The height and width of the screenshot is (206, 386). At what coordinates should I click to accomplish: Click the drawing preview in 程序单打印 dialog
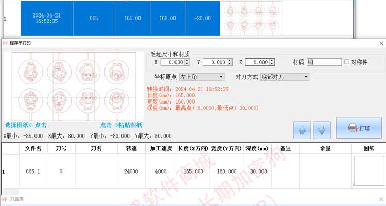click(x=74, y=86)
